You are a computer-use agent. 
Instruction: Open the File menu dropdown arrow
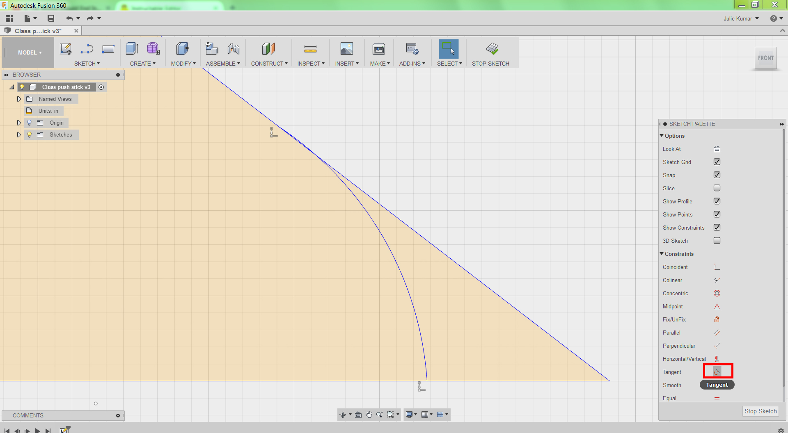tap(35, 18)
